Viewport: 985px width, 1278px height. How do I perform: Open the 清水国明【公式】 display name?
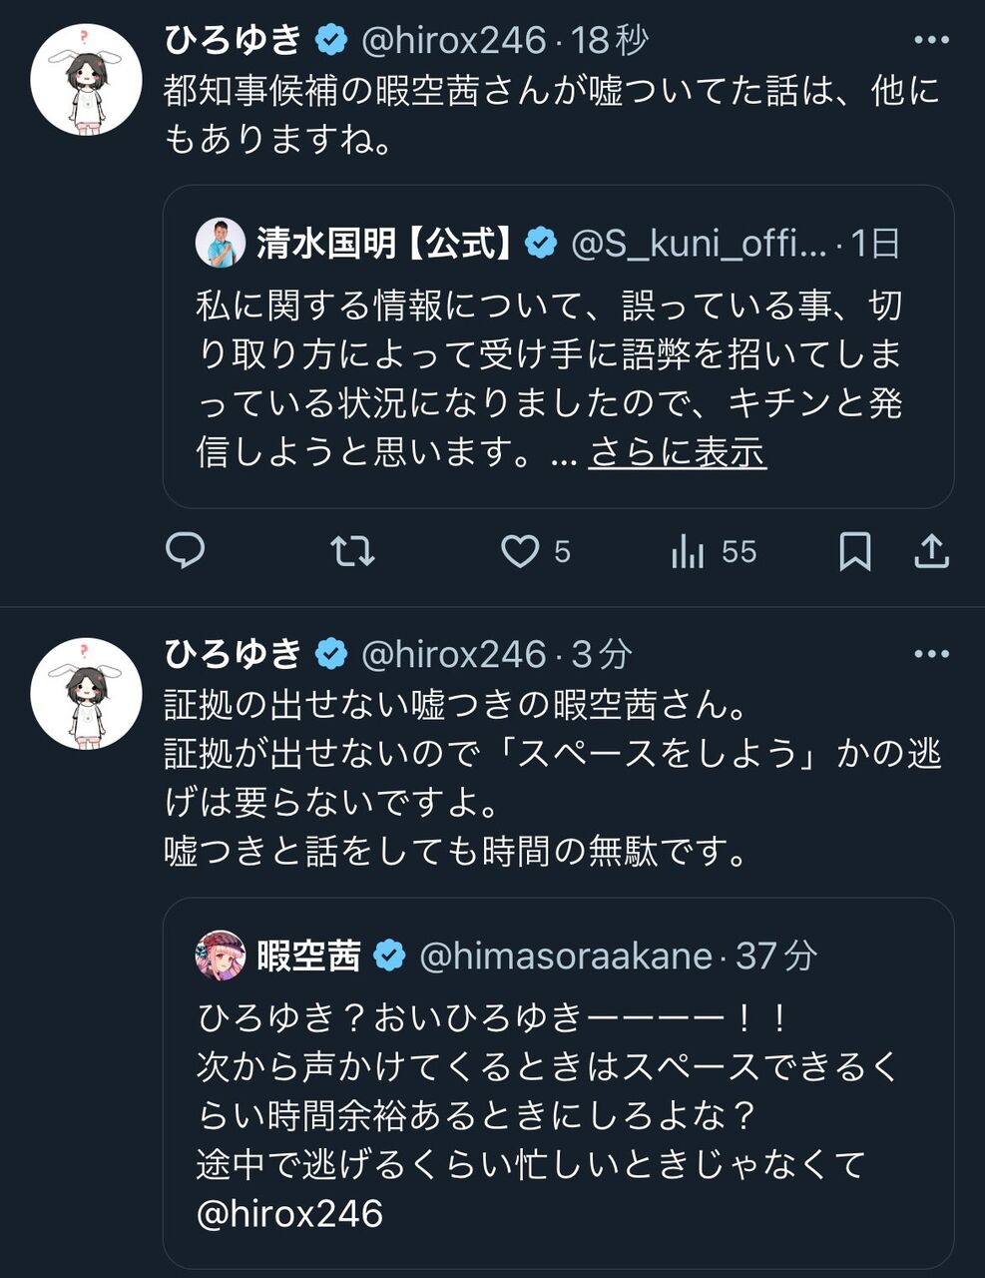point(384,243)
